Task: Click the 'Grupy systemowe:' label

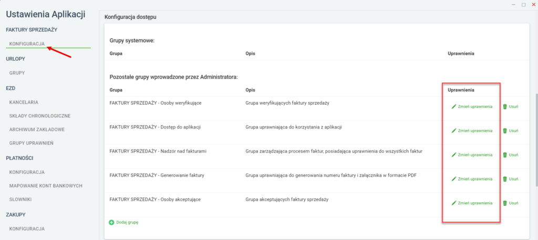Action: coord(132,41)
